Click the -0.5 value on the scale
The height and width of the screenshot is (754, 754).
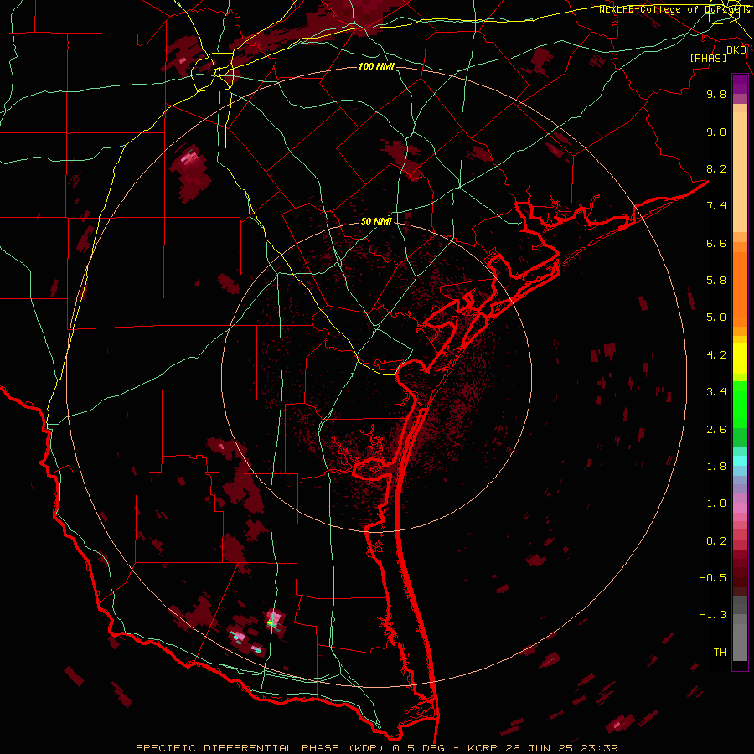pyautogui.click(x=713, y=578)
